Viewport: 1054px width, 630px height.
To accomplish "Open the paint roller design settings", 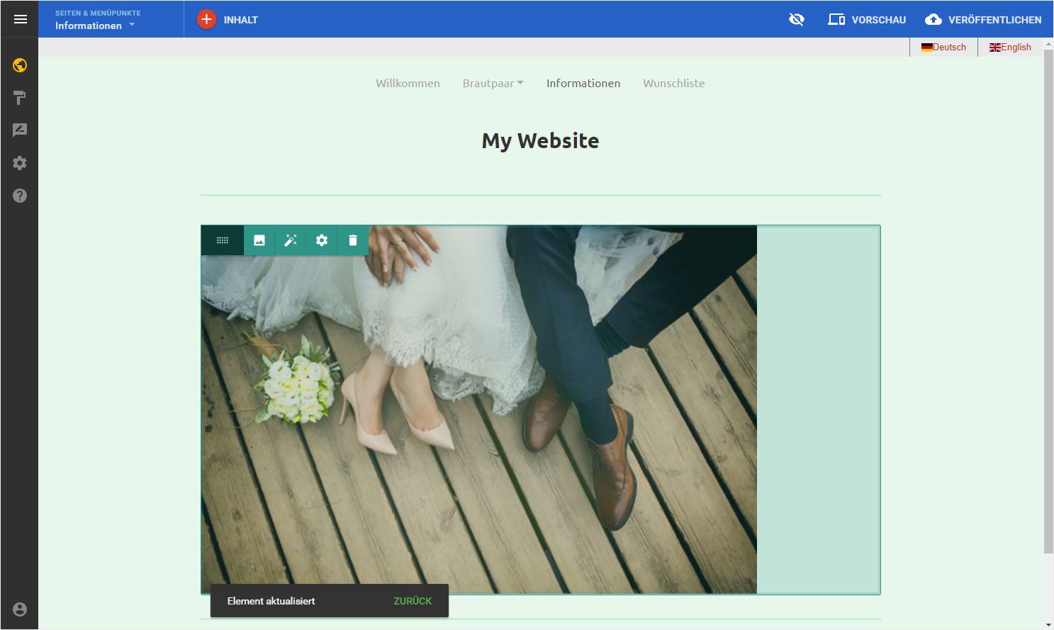I will tap(20, 98).
